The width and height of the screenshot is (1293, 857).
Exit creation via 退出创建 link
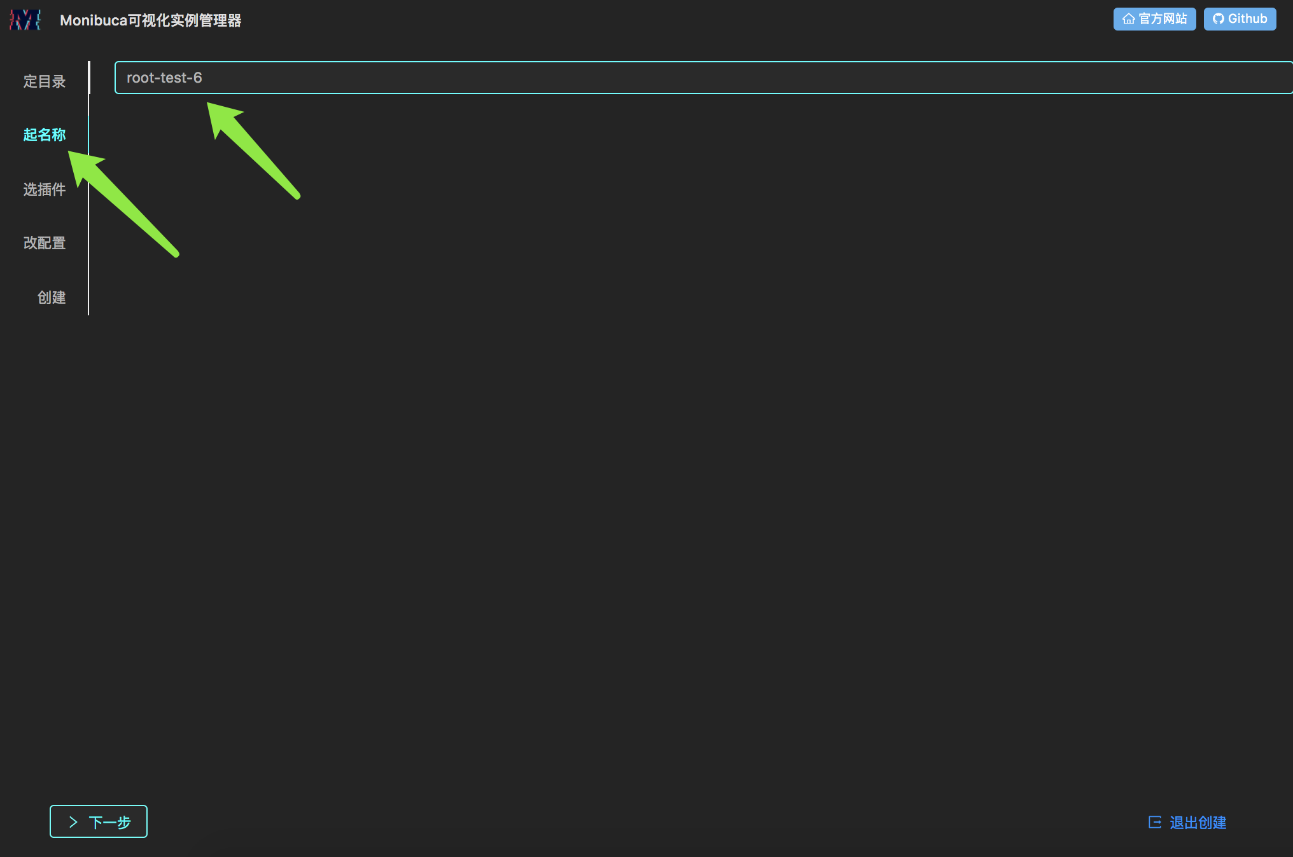[x=1187, y=822]
